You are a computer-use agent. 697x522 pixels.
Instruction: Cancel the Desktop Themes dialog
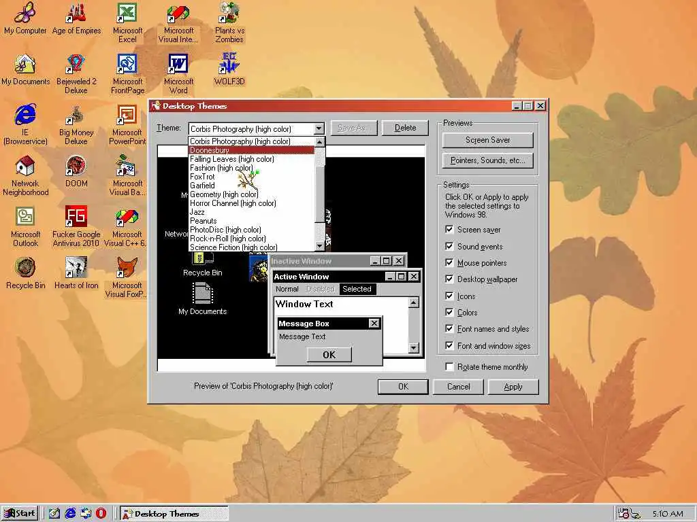458,387
